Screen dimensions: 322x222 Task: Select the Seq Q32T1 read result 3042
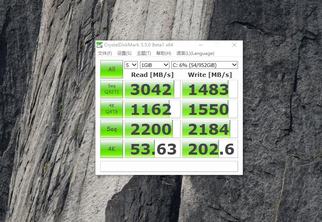[152, 89]
